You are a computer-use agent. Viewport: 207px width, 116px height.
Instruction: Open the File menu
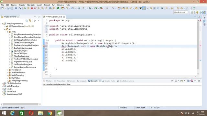pyautogui.click(x=2, y=5)
